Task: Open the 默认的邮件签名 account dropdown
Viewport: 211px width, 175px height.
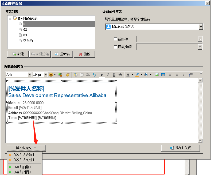Action: (201, 27)
